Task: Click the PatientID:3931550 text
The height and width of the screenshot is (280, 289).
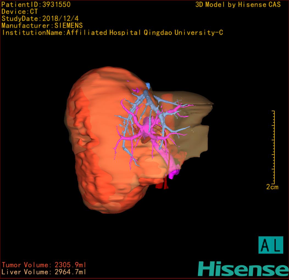Action: 36,4
